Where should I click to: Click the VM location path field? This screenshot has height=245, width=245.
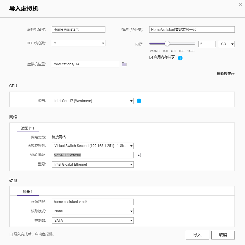[85, 64]
